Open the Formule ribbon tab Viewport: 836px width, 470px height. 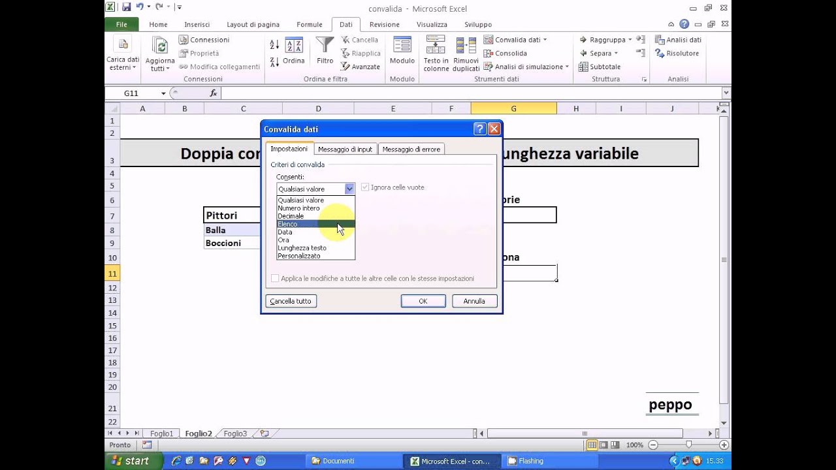[310, 24]
